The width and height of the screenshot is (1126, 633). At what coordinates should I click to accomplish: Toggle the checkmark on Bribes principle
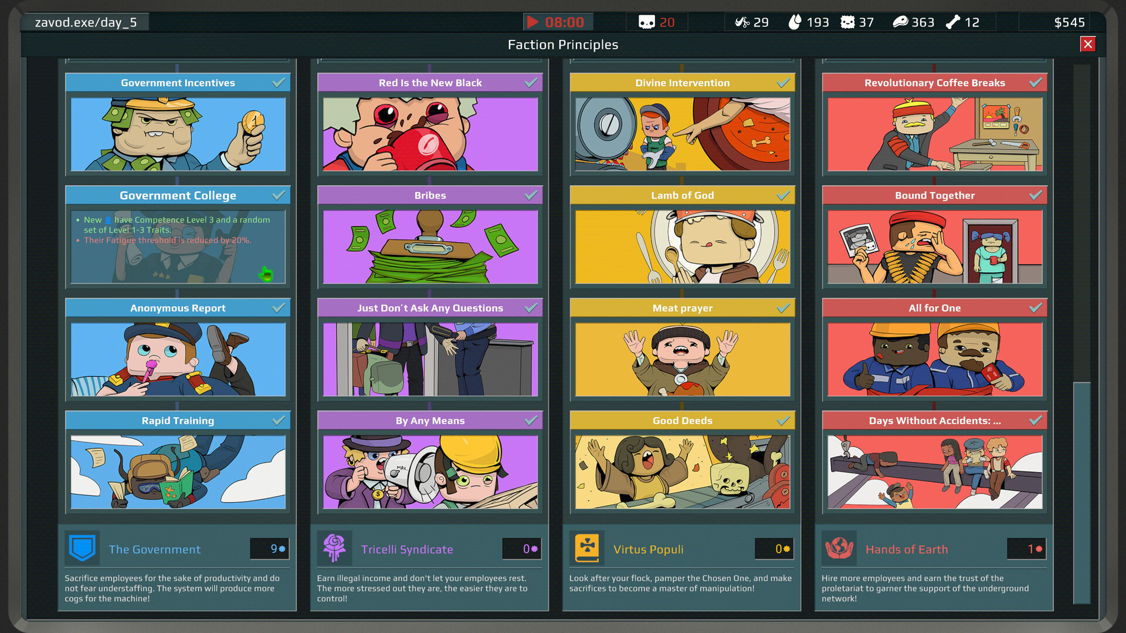(x=531, y=195)
